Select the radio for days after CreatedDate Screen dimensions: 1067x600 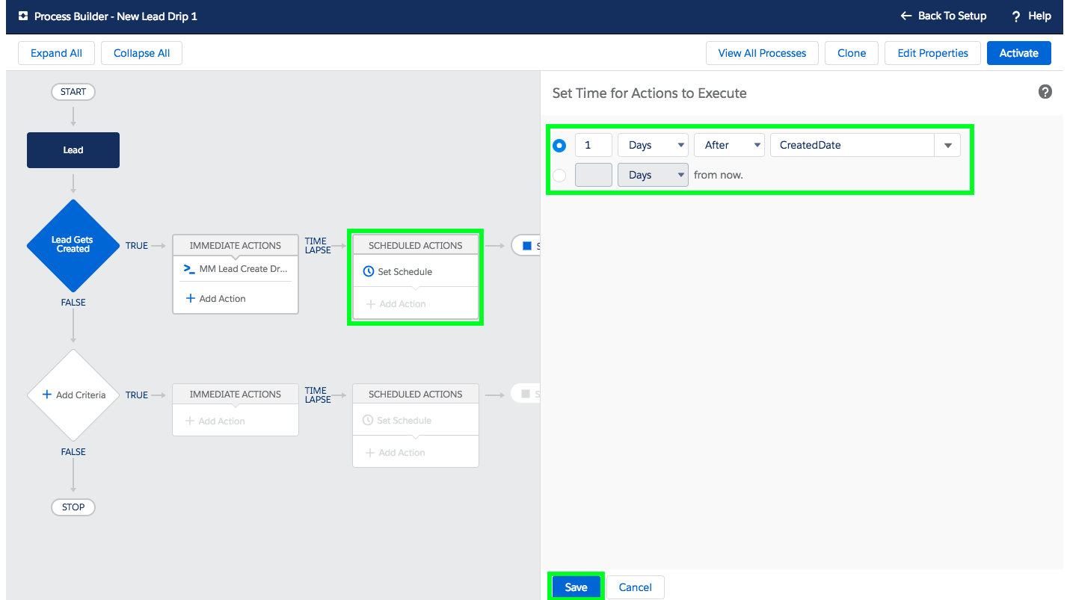click(559, 145)
